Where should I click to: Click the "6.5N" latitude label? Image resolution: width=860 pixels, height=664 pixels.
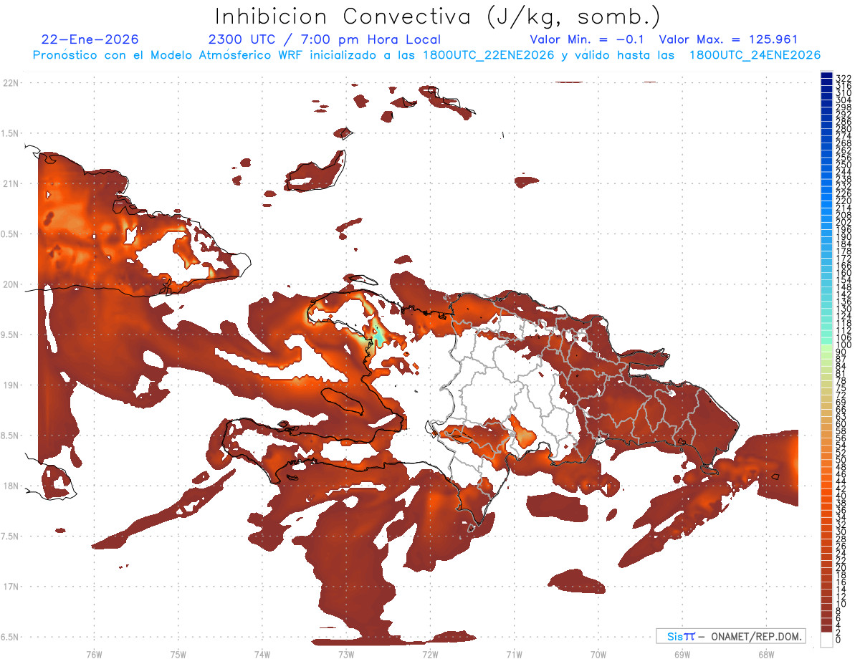click(11, 637)
